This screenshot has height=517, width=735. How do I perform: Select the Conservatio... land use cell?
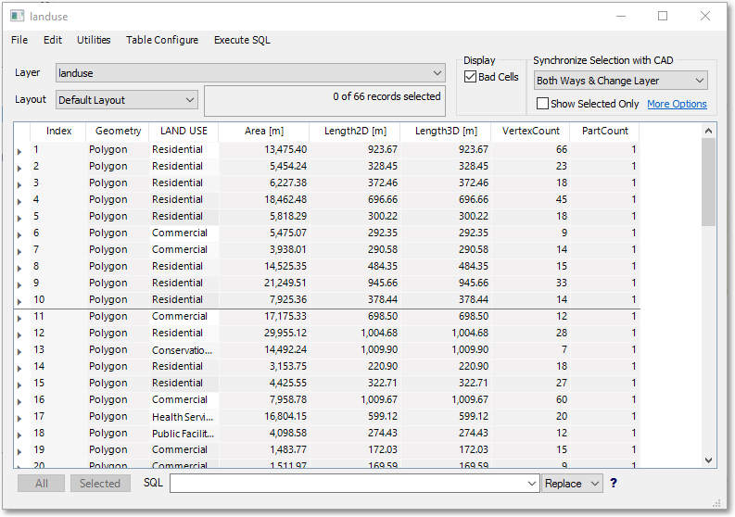(x=183, y=350)
